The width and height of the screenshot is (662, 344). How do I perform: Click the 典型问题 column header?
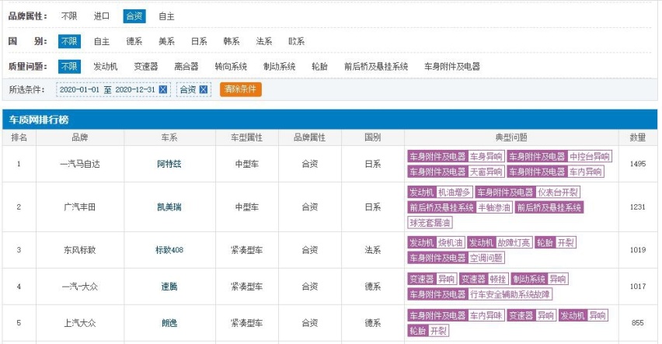[511, 137]
